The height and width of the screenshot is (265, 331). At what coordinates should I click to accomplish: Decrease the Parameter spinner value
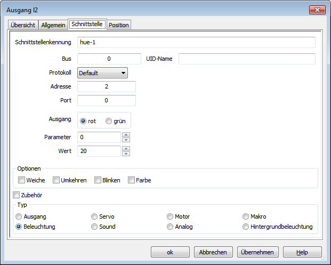click(x=126, y=140)
